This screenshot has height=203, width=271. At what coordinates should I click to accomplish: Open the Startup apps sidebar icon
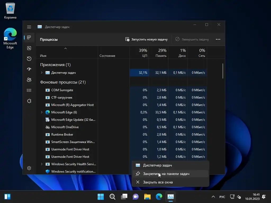[29, 69]
